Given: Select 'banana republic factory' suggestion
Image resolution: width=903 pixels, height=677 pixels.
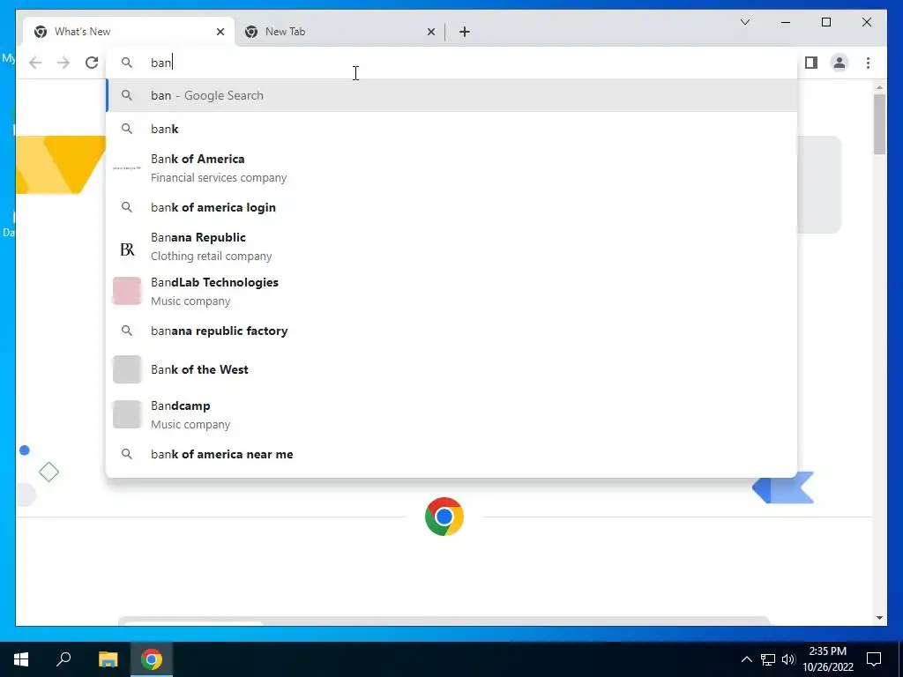Looking at the screenshot, I should (451, 331).
